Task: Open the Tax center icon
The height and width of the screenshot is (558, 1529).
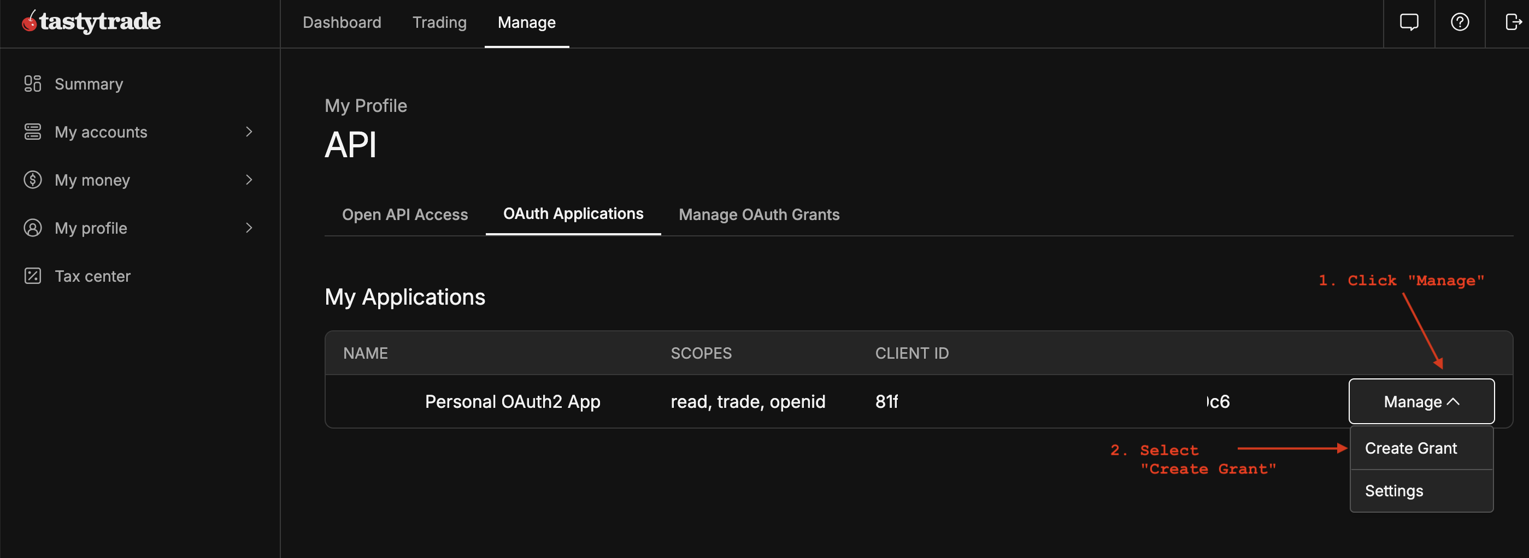Action: pos(33,276)
